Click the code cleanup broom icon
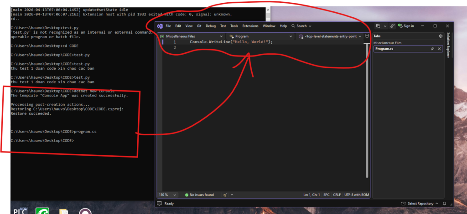The width and height of the screenshot is (467, 214). pyautogui.click(x=225, y=195)
